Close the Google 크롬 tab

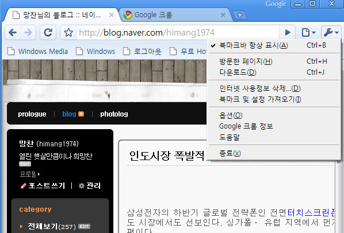pos(223,15)
